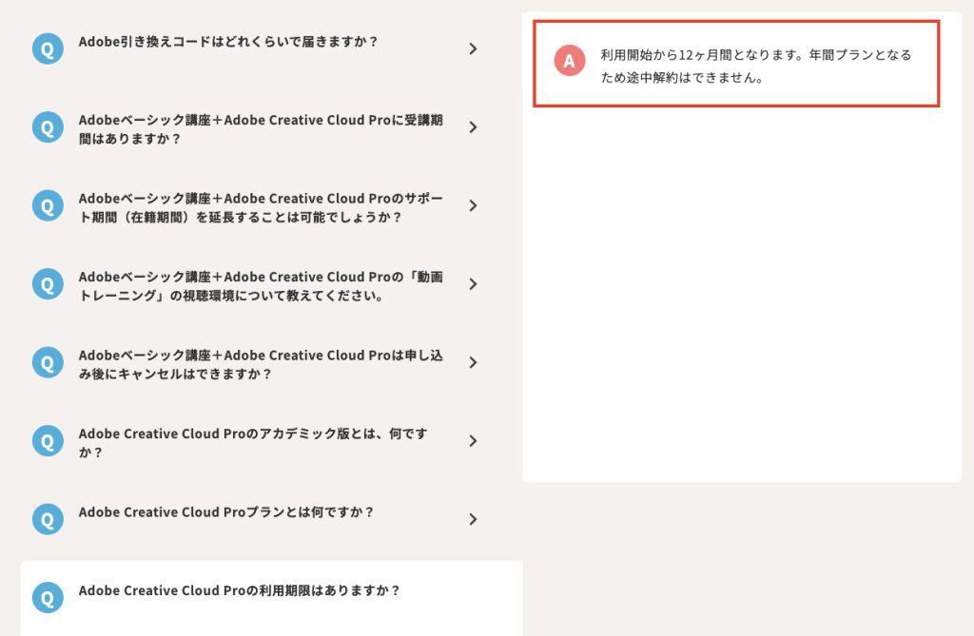Screen dimensions: 974x636
Task: Click the red A answer icon
Action: tap(568, 62)
